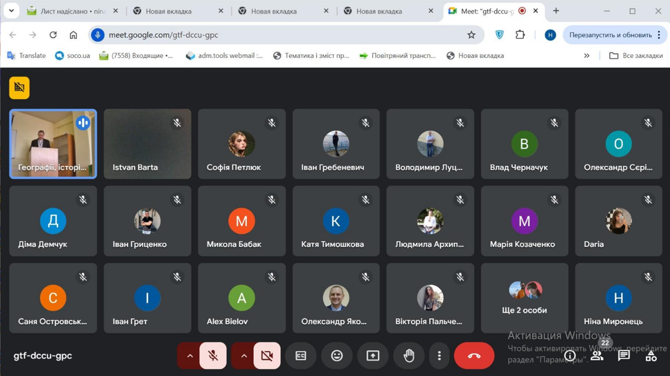Click Микола Бабак orange avatar
Screen dimensions: 670x376
pos(241,221)
